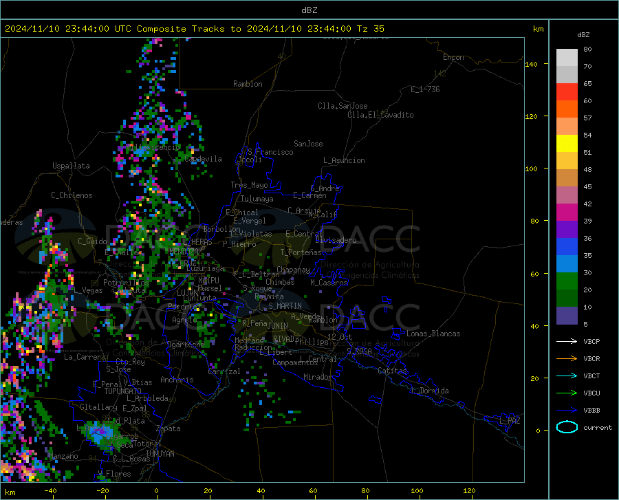Click the 'Tz 35' text in header
The width and height of the screenshot is (619, 500).
tap(371, 29)
